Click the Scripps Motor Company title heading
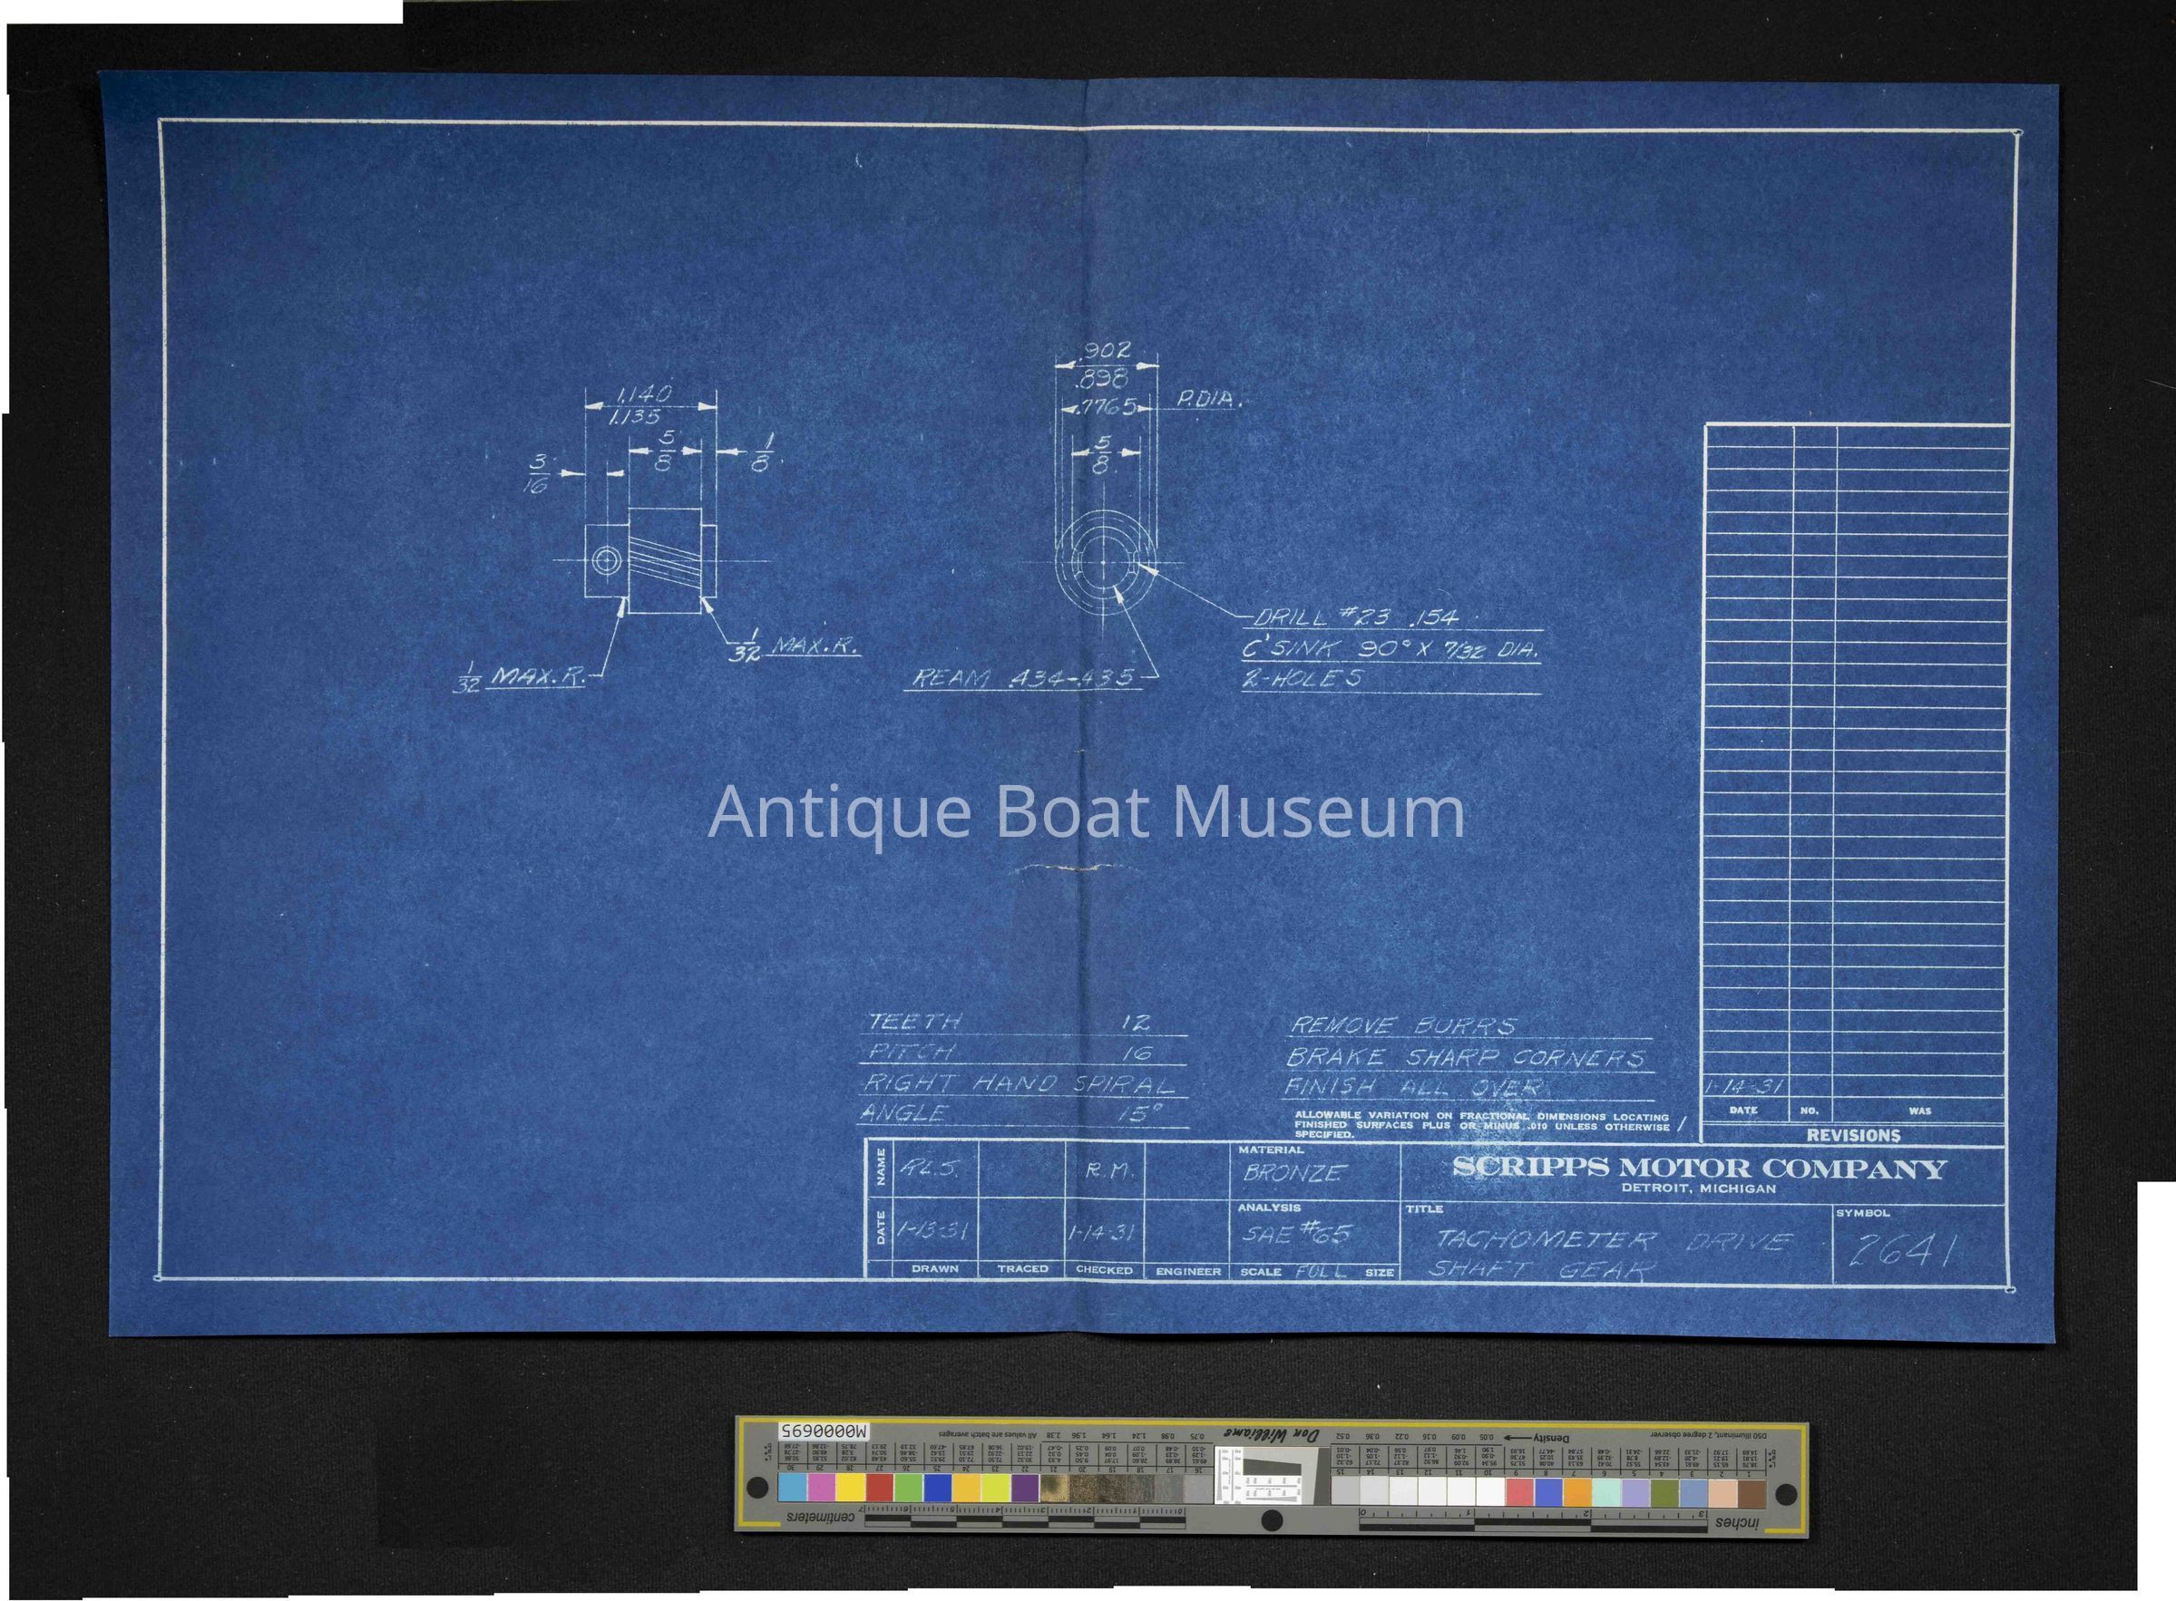 point(1699,1169)
